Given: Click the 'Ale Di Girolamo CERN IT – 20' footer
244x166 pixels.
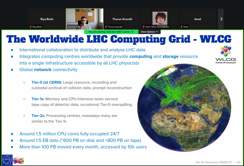Looking at the screenshot, I should click(x=218, y=162).
